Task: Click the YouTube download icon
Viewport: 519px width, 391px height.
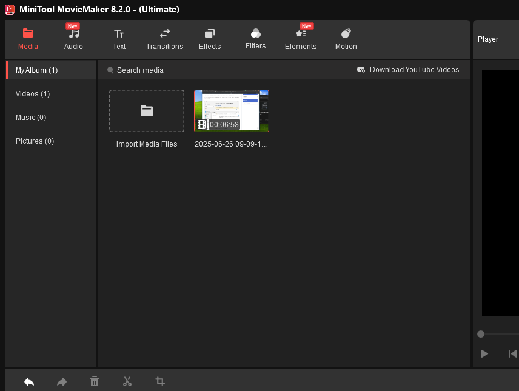Action: [361, 70]
